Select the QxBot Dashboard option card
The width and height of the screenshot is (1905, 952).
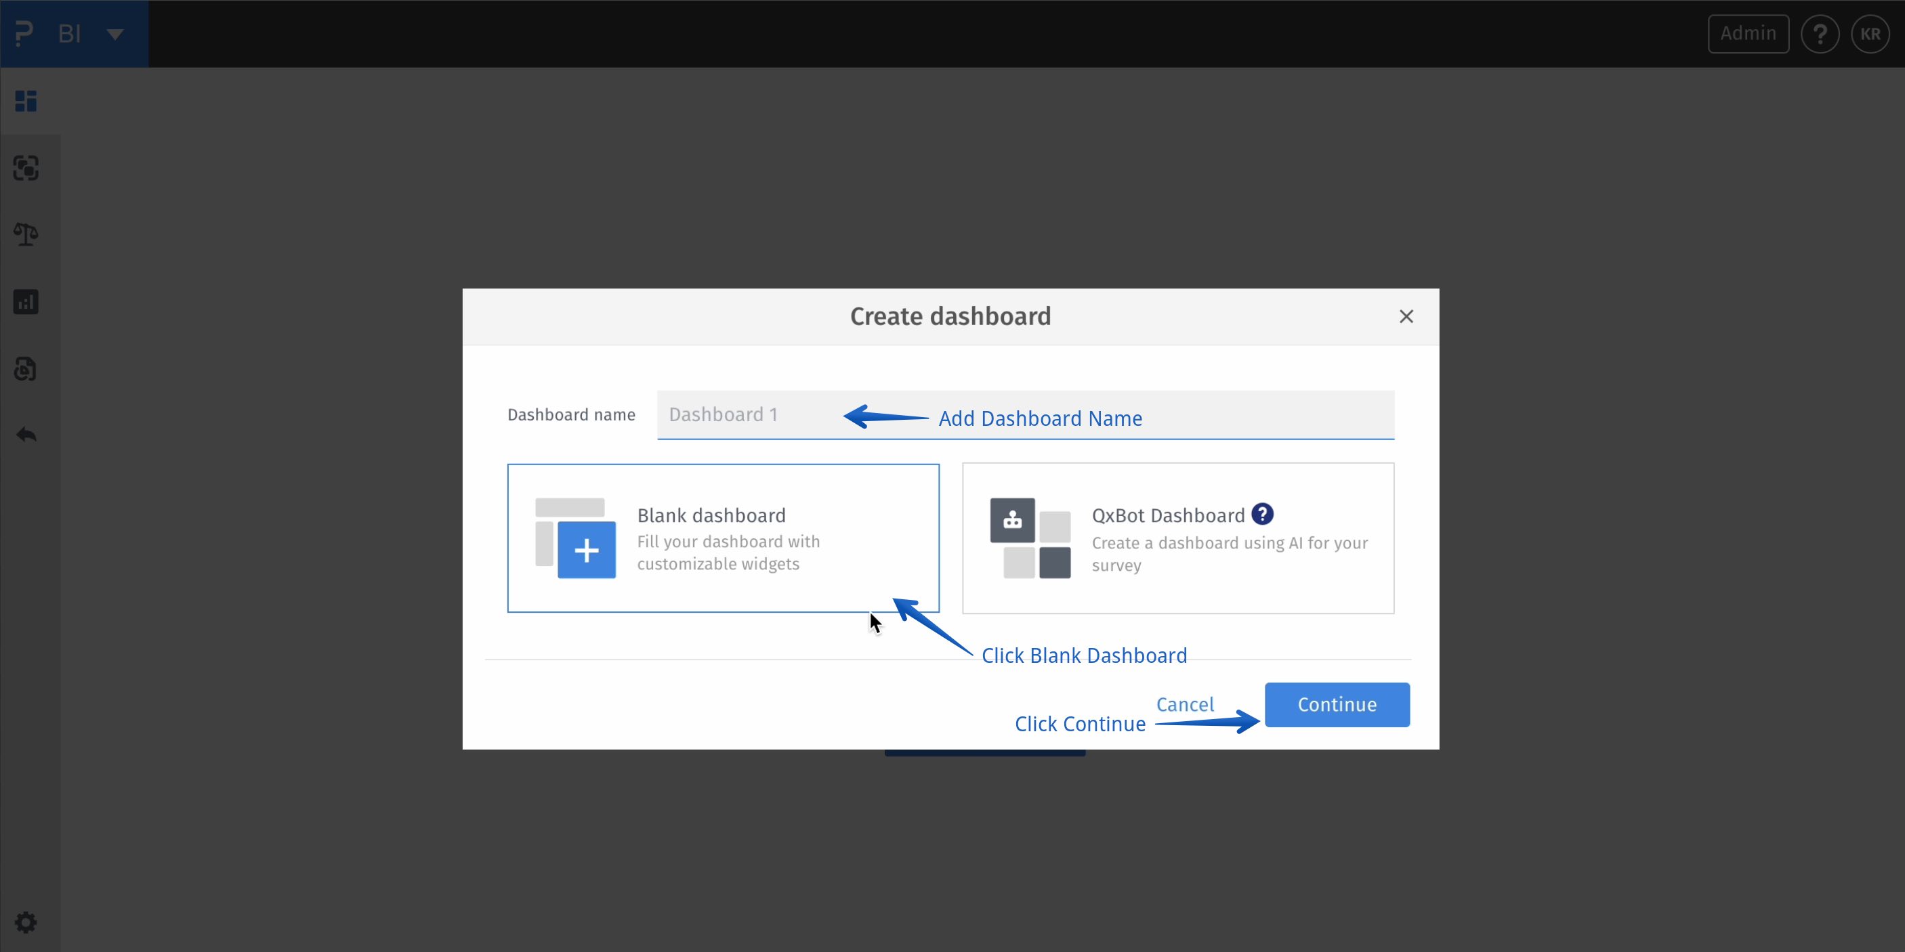(x=1177, y=538)
